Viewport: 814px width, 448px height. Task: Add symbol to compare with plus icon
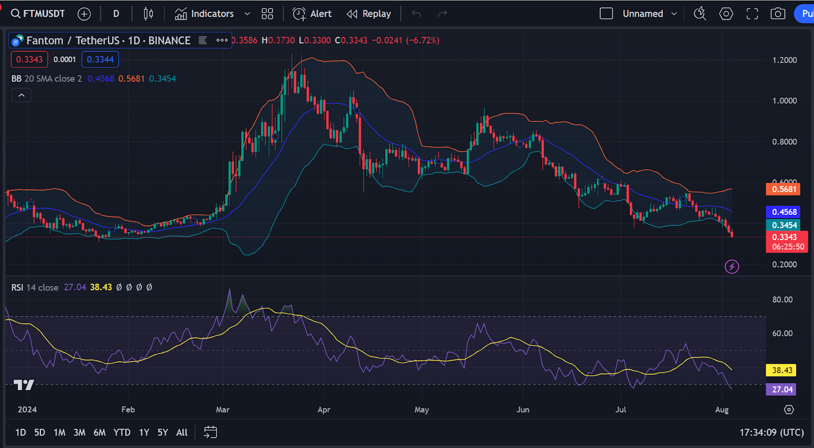coord(84,14)
